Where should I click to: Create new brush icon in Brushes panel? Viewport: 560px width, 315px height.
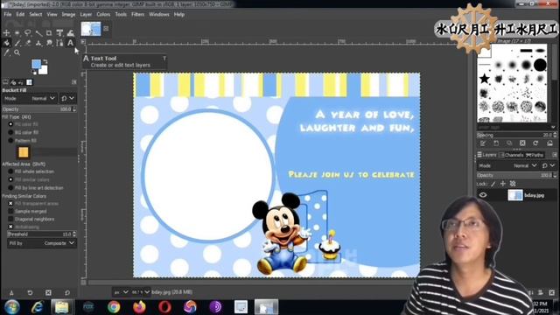tap(496, 143)
